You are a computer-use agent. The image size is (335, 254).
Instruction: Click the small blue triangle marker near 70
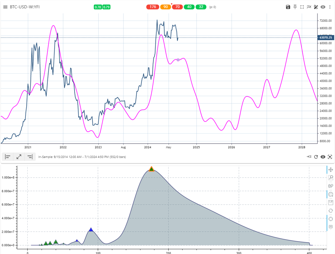(x=77, y=240)
